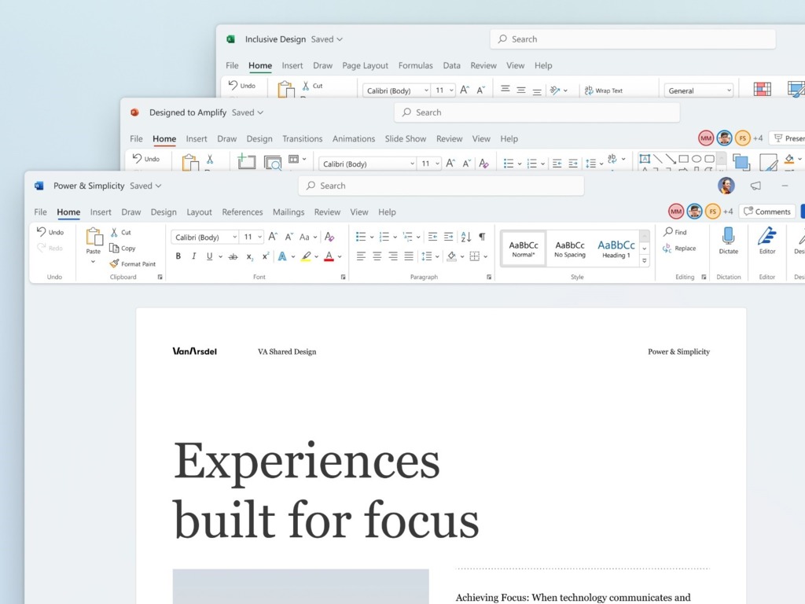Viewport: 805px width, 604px height.
Task: Toggle paragraph marks display in Word
Action: click(x=482, y=236)
